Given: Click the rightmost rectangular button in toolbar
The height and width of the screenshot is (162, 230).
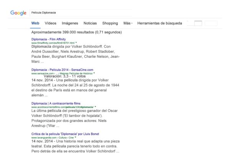Looking at the screenshot, I should point(211,23).
